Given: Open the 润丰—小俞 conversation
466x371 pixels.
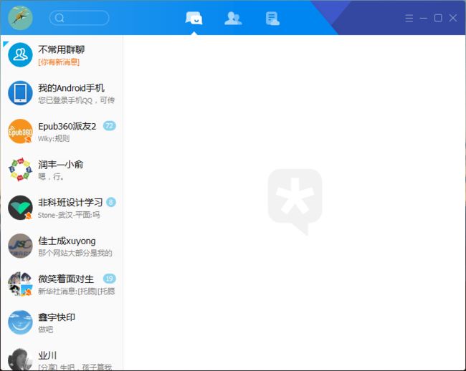Looking at the screenshot, I should pyautogui.click(x=62, y=170).
